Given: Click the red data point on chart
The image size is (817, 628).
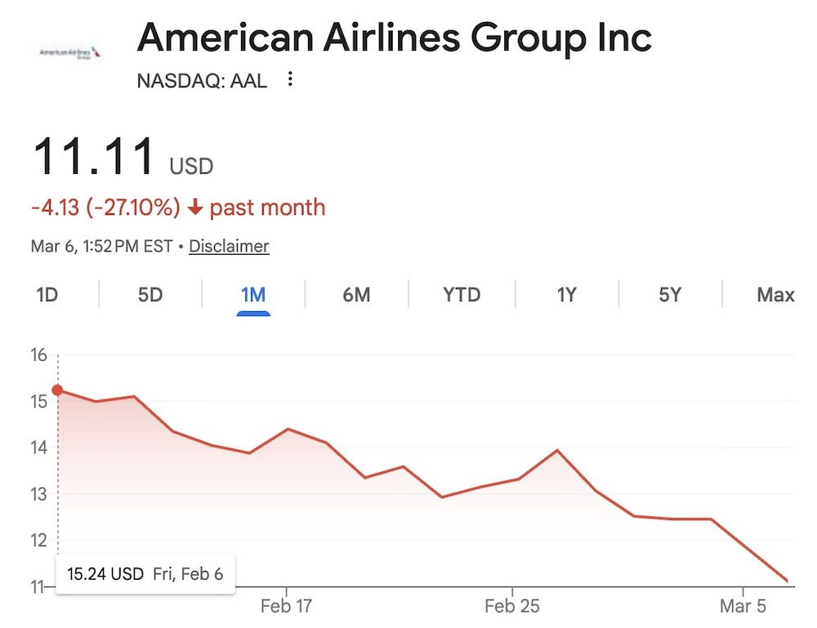Looking at the screenshot, I should click(57, 390).
